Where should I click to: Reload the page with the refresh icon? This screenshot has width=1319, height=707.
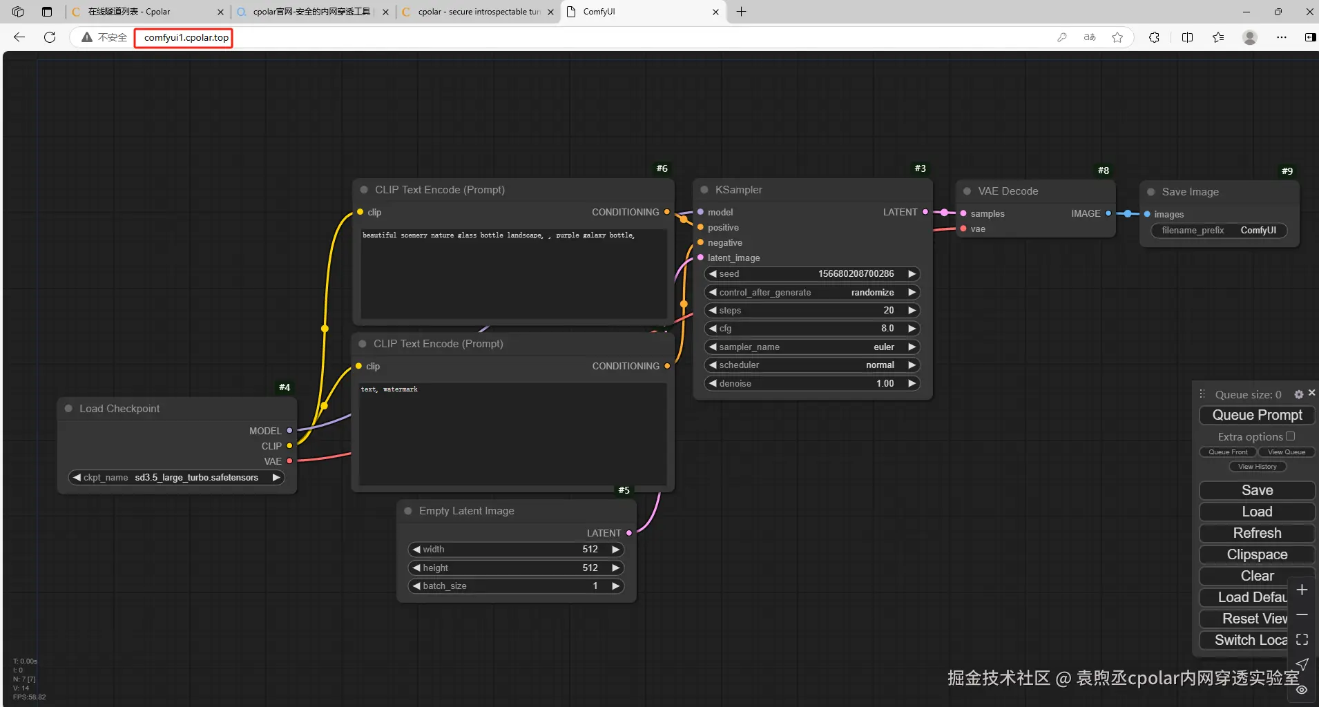coord(50,37)
